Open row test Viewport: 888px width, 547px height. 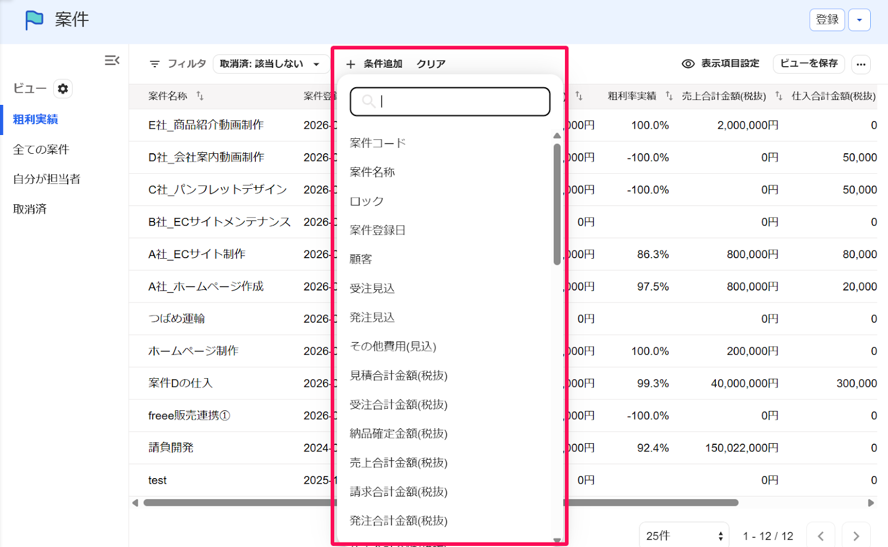coord(157,480)
